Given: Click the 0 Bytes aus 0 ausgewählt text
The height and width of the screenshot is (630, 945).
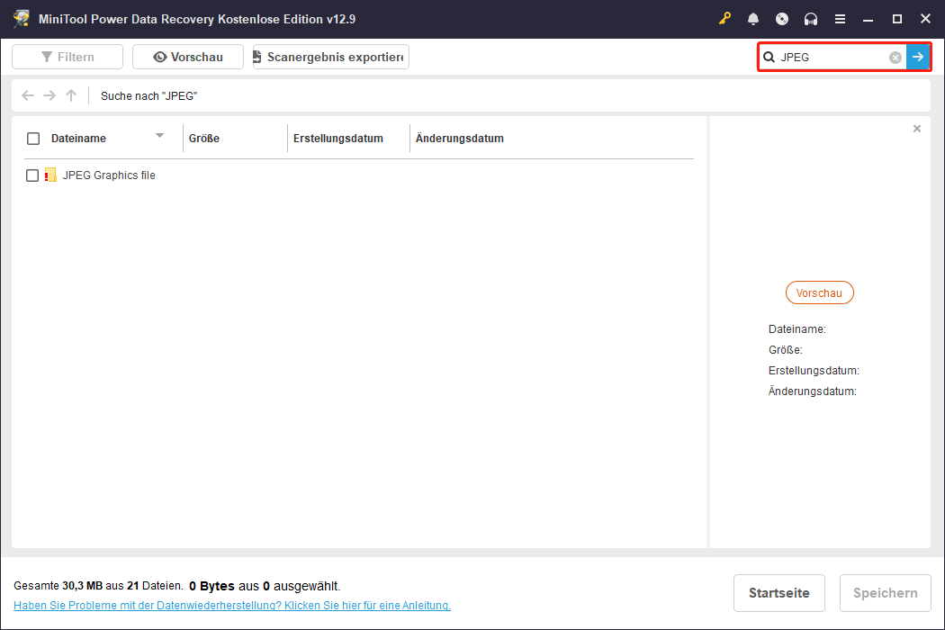Looking at the screenshot, I should pyautogui.click(x=265, y=585).
